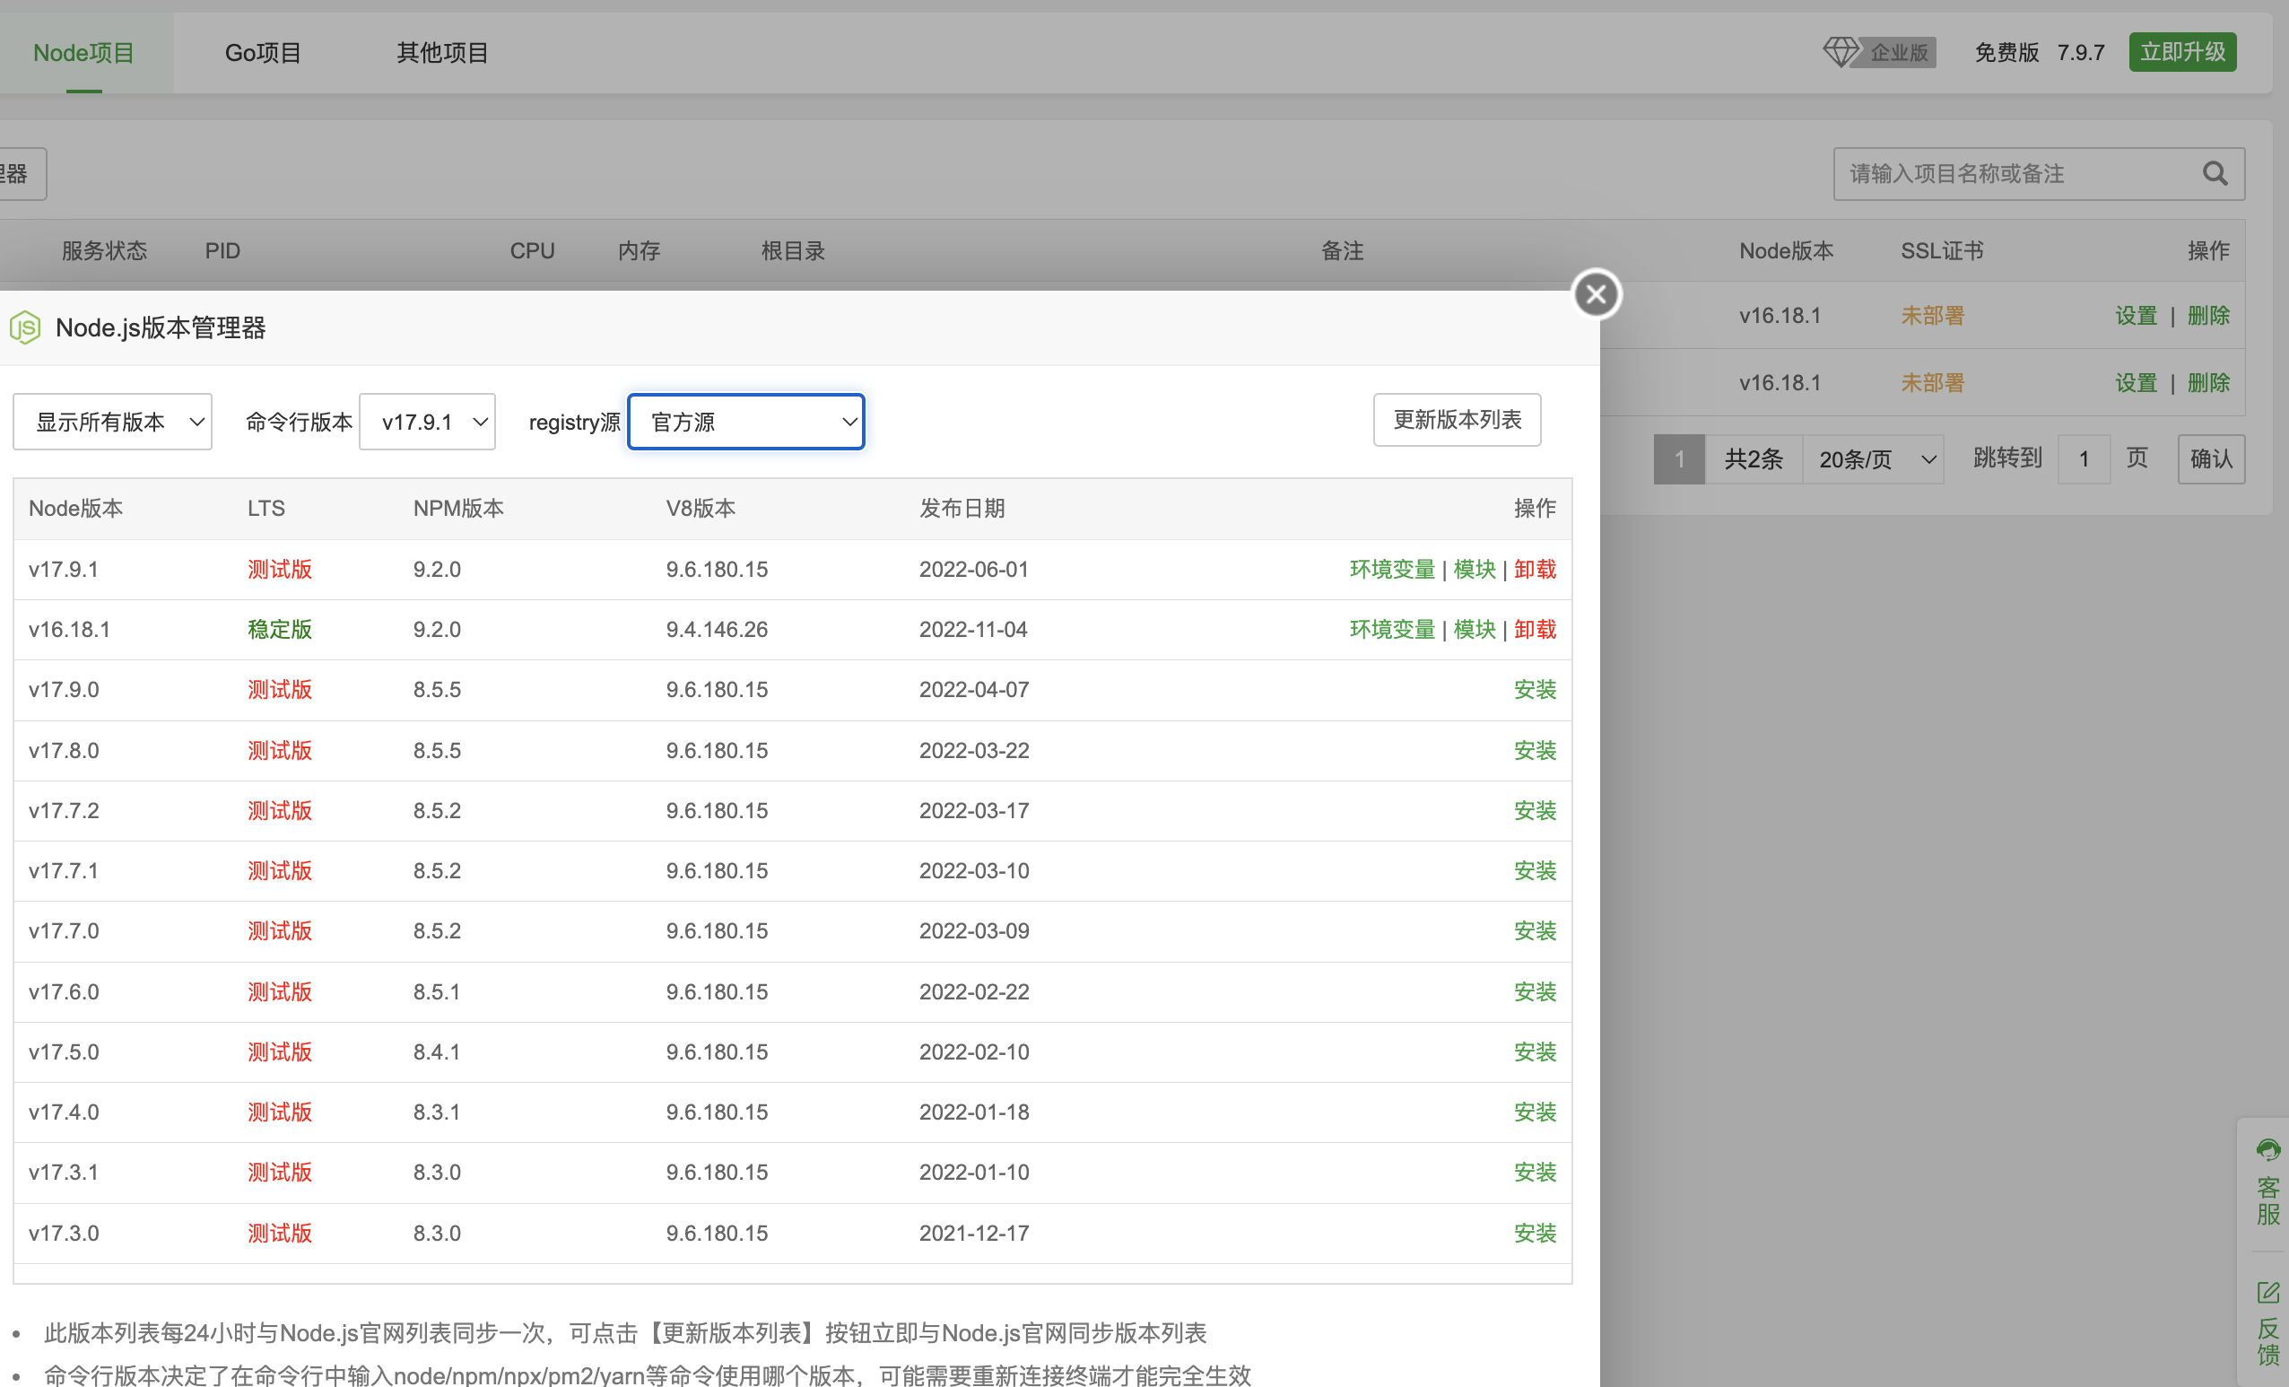Install Node v17.7.2
Screen dimensions: 2289x1387
click(x=1535, y=811)
